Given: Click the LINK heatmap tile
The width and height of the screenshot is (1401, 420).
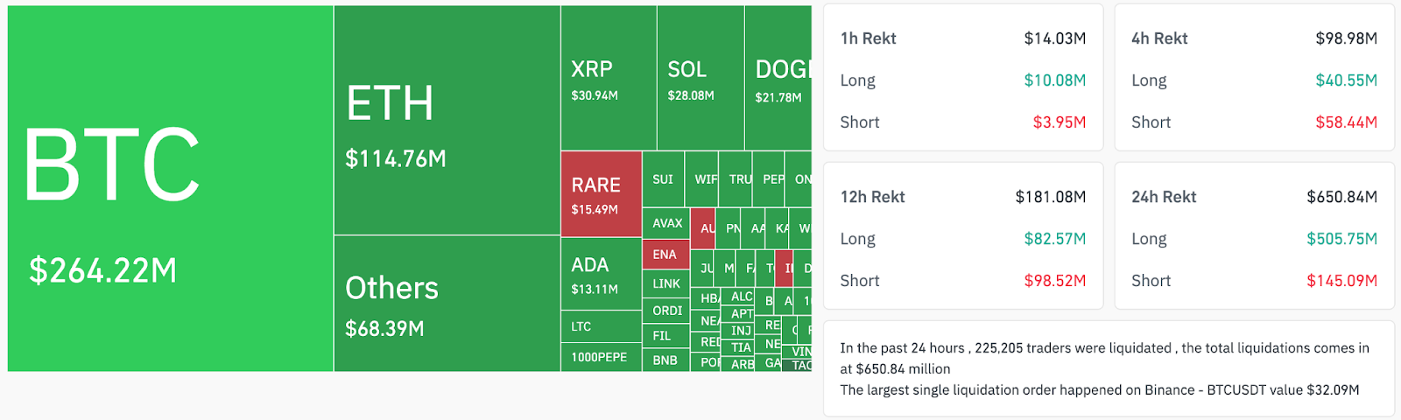Looking at the screenshot, I should (666, 283).
